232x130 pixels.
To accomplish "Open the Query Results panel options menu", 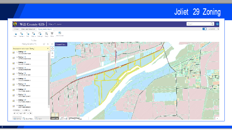I will 44,44.
